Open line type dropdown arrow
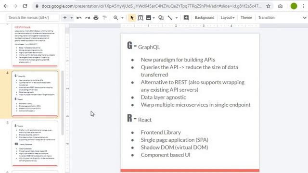Image resolution: width=308 pixels, height=173 pixels. point(177,18)
